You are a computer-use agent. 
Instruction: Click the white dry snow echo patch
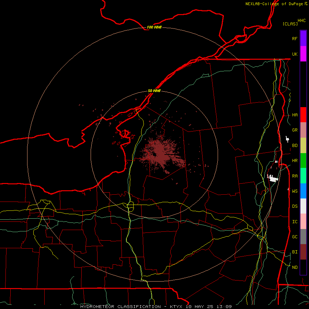click(x=273, y=178)
